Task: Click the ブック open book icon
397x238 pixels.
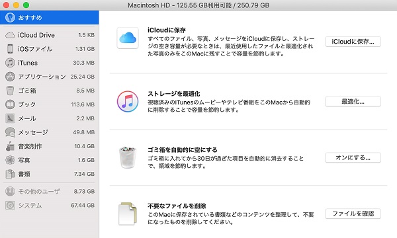Action: [x=10, y=104]
